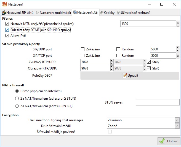Check Random for SIP/UDP port

[118, 49]
